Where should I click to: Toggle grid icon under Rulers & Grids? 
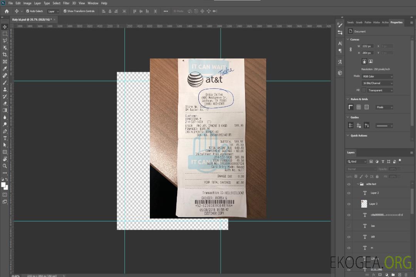click(x=359, y=107)
